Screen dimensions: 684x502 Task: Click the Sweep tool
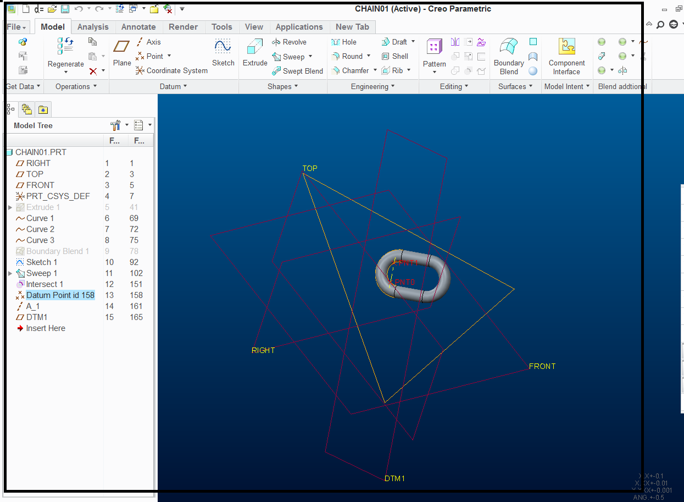pyautogui.click(x=288, y=57)
